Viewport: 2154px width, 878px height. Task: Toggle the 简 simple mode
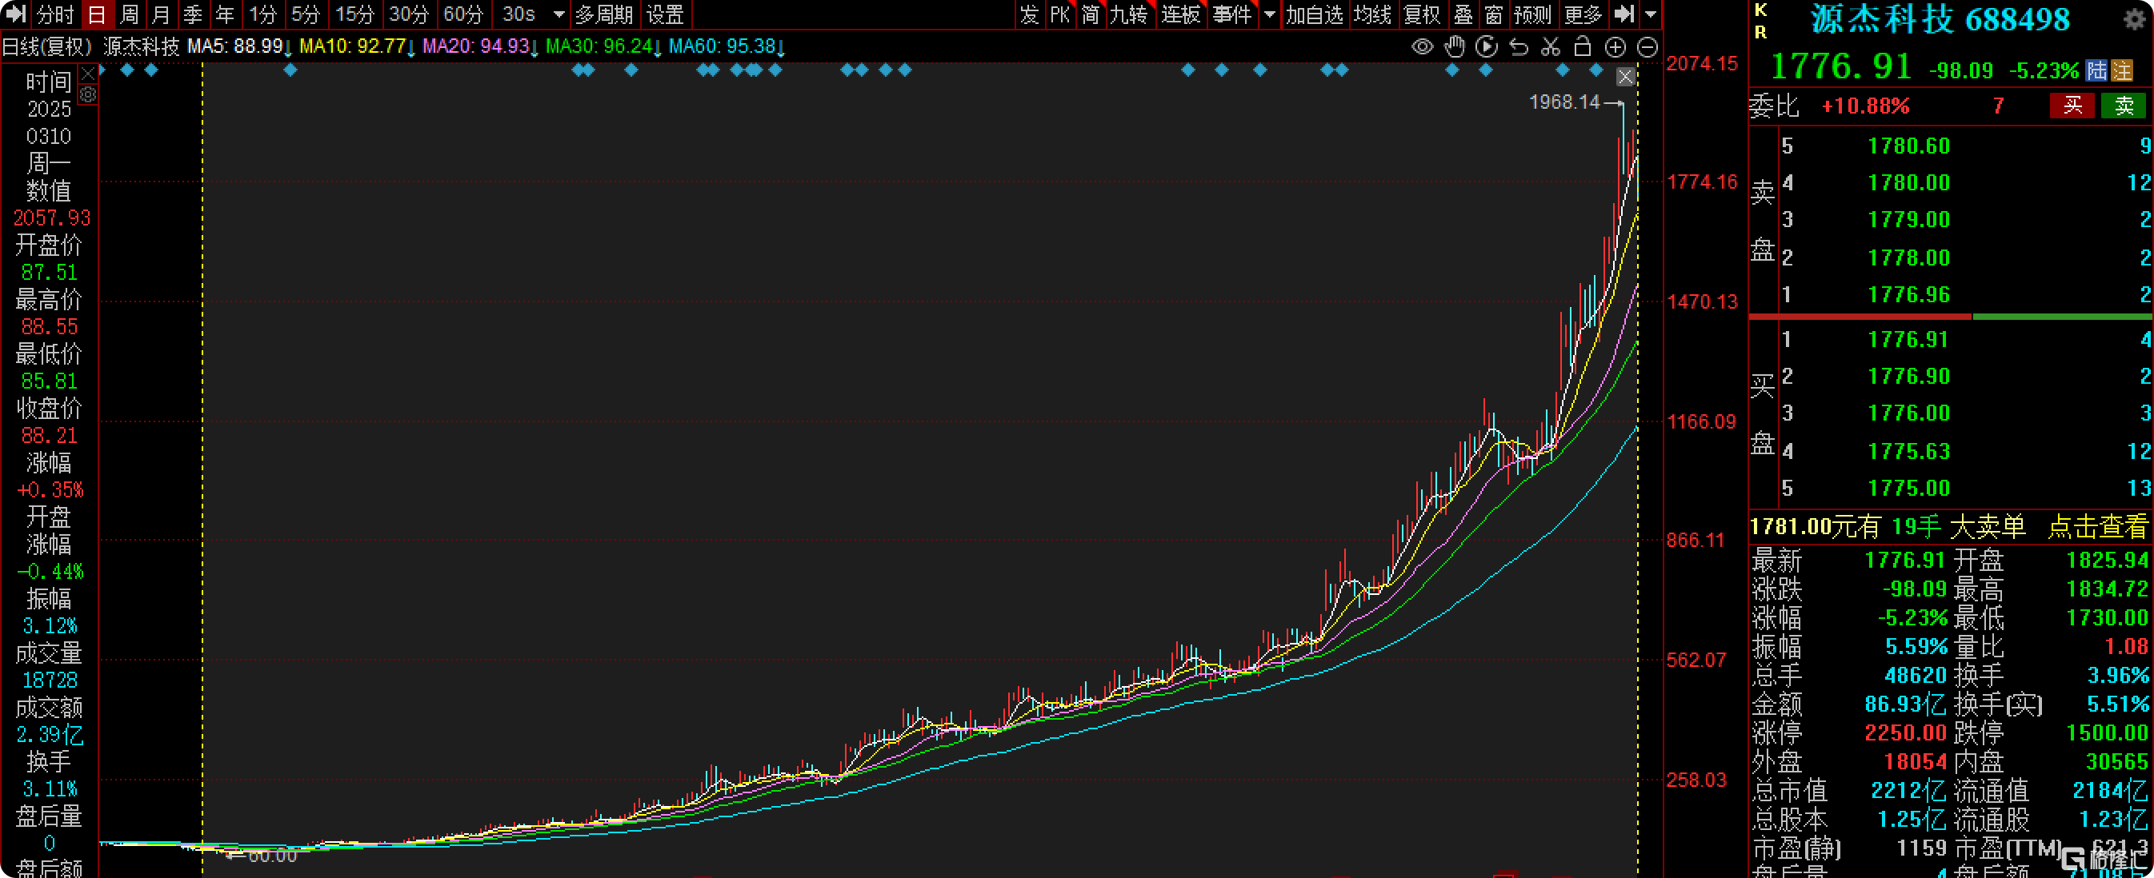point(1091,14)
